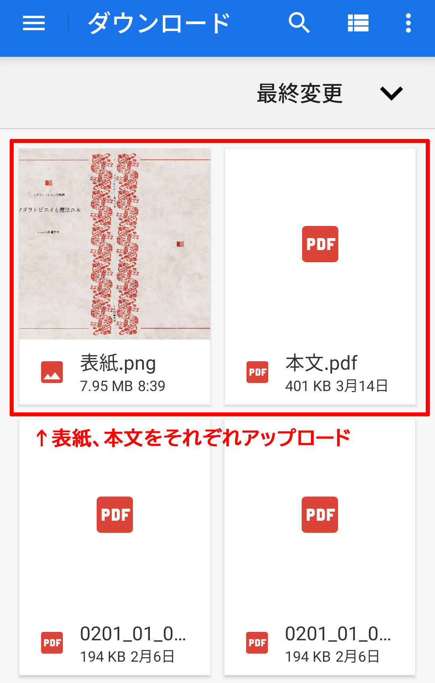Open the large PDF icon for 本文.pdf

pos(320,244)
